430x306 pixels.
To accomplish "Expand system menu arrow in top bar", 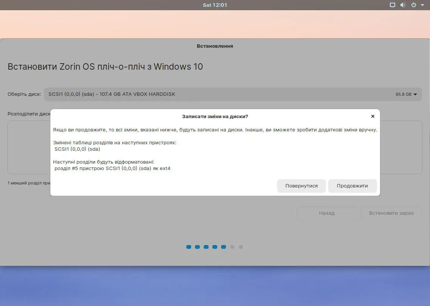I will 422,5.
